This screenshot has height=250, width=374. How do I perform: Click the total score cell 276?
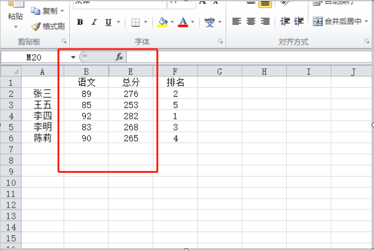[x=131, y=94]
